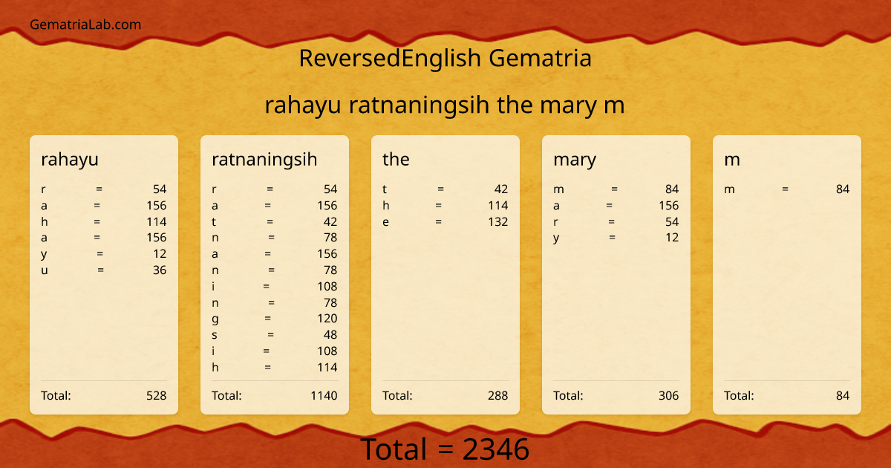891x468 pixels.
Task: Click Total 306 under mary
Action: point(616,395)
